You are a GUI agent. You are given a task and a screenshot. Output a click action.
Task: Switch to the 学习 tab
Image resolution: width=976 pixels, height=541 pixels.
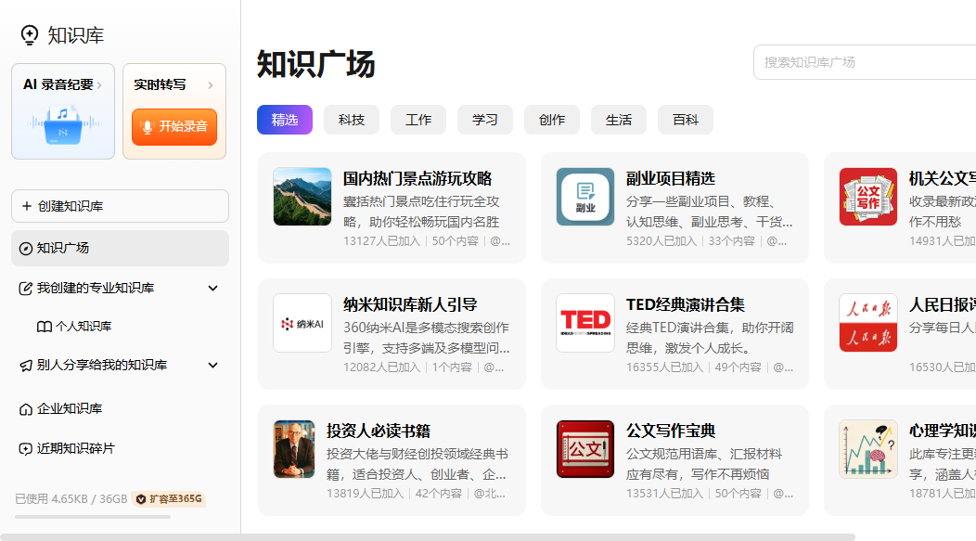click(x=485, y=120)
